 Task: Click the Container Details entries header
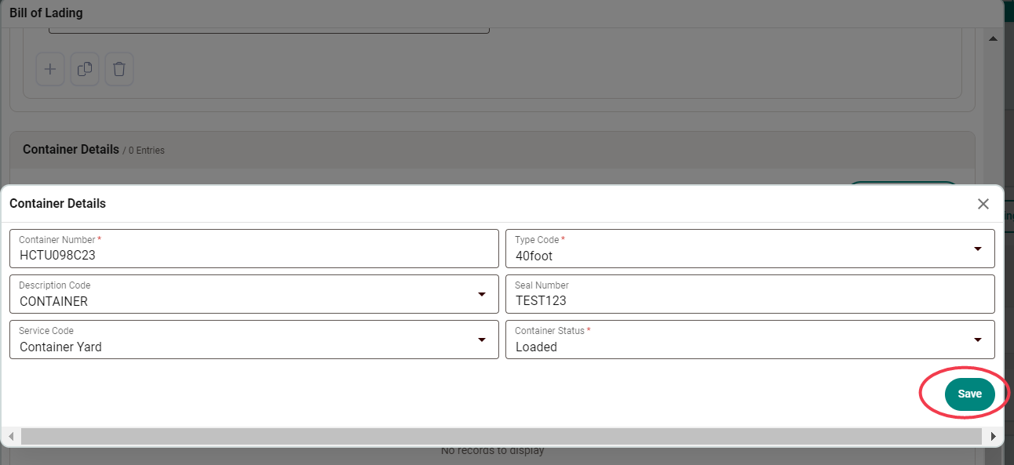94,149
